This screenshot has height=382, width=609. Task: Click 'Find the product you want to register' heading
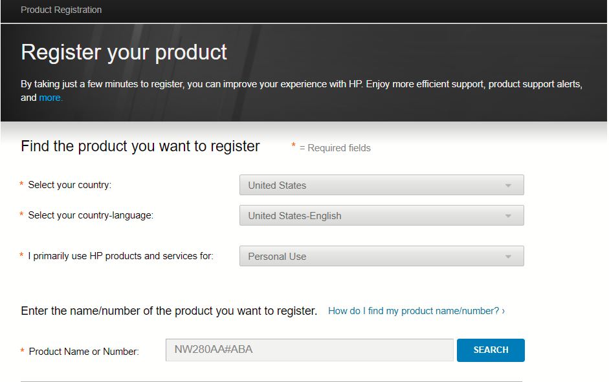pyautogui.click(x=140, y=146)
